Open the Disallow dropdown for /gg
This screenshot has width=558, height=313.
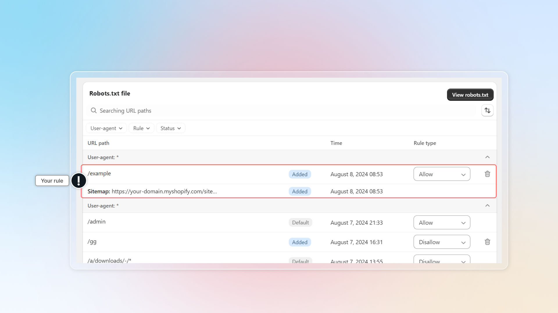pos(441,242)
